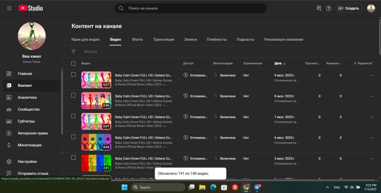381x193 pixels.
Task: Click the sidebar vertical scrollbar
Action: pos(62,102)
